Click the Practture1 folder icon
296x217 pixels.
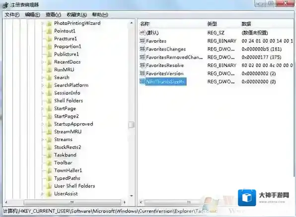(x=49, y=39)
